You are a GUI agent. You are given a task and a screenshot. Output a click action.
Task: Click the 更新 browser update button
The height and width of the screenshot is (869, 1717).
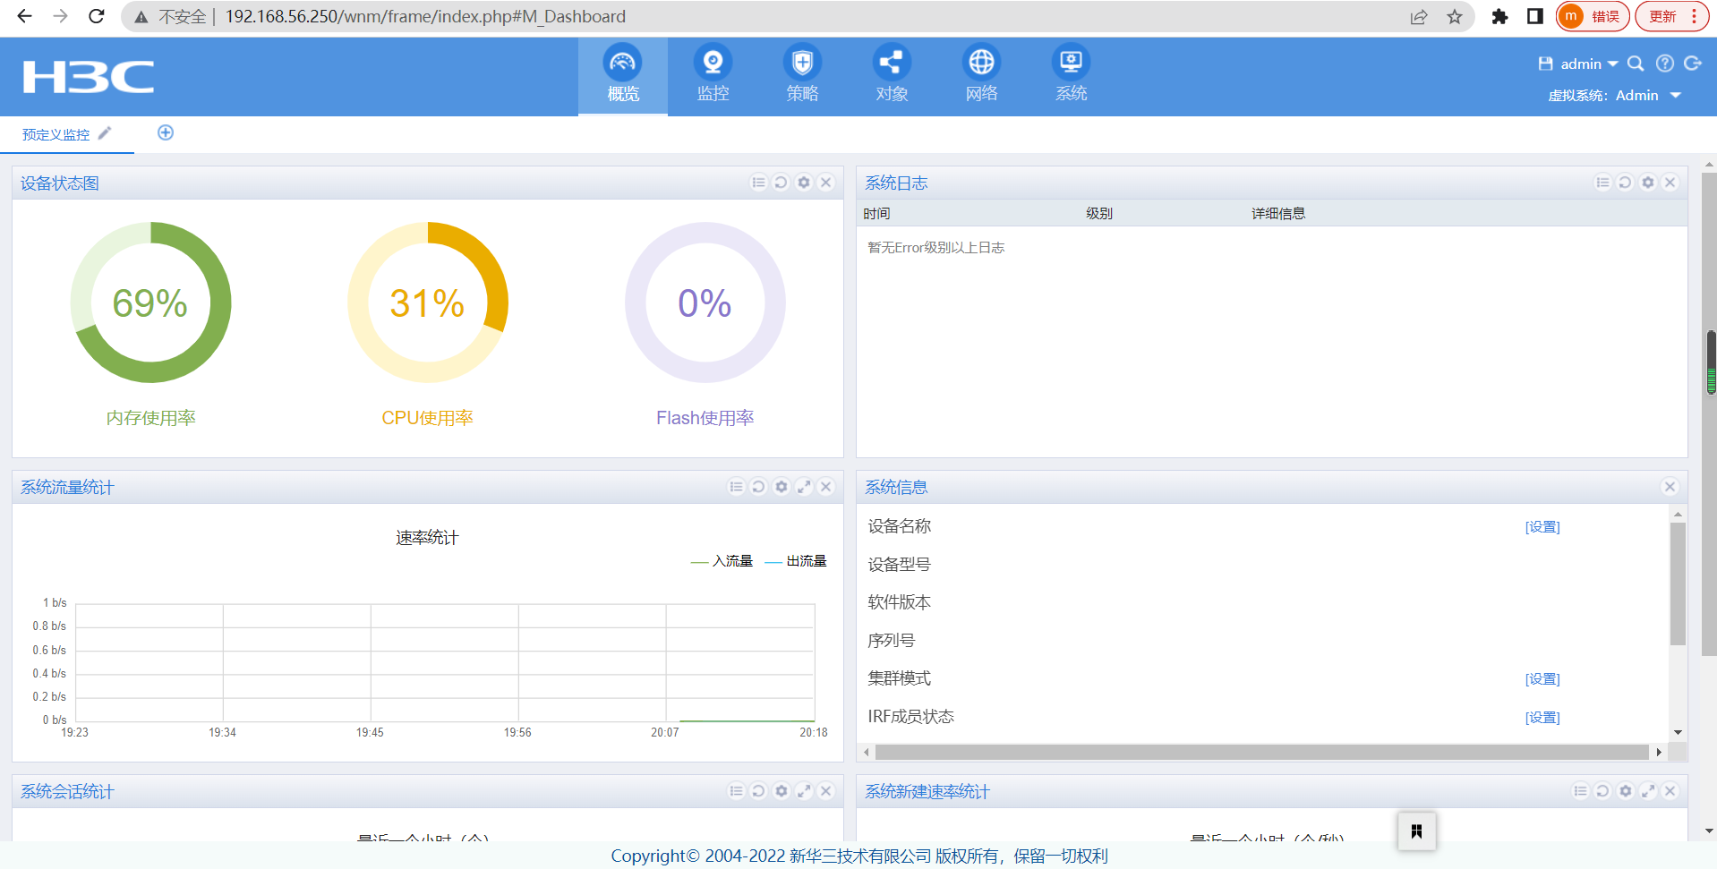pos(1671,17)
